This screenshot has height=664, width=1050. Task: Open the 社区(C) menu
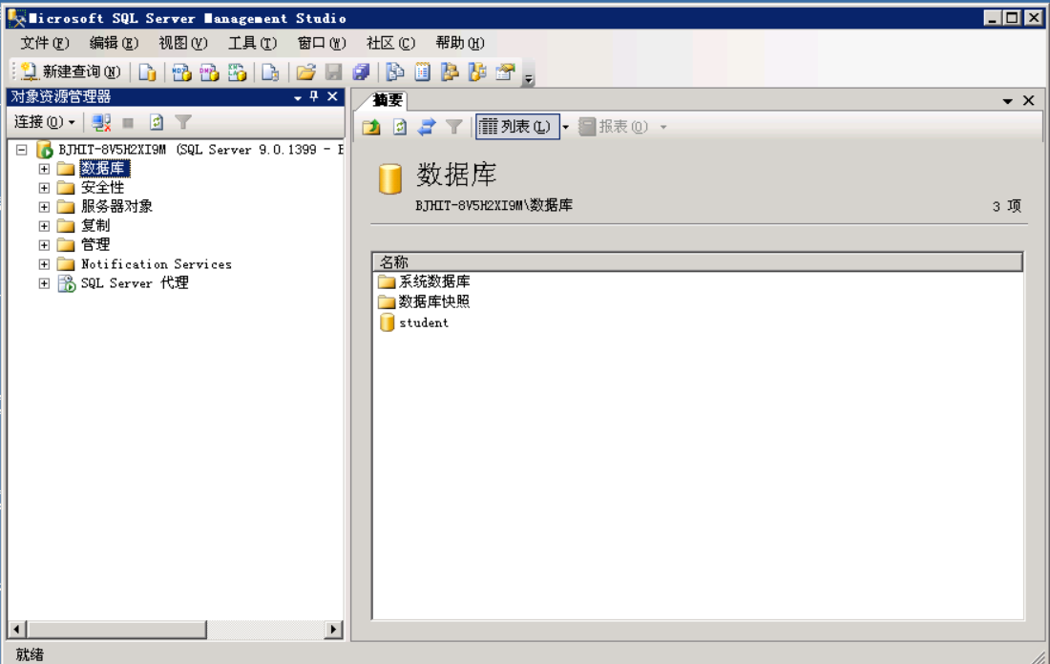click(x=390, y=44)
